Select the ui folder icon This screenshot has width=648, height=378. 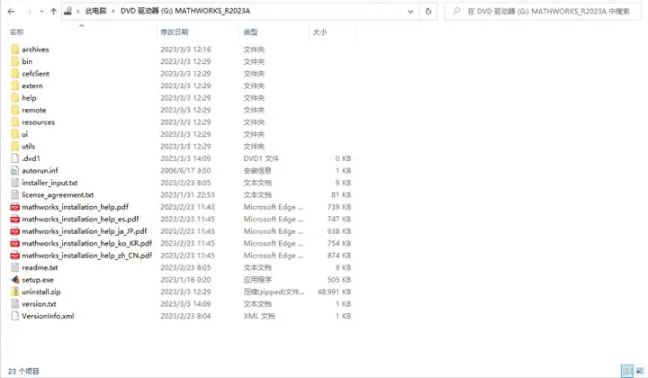pyautogui.click(x=15, y=134)
